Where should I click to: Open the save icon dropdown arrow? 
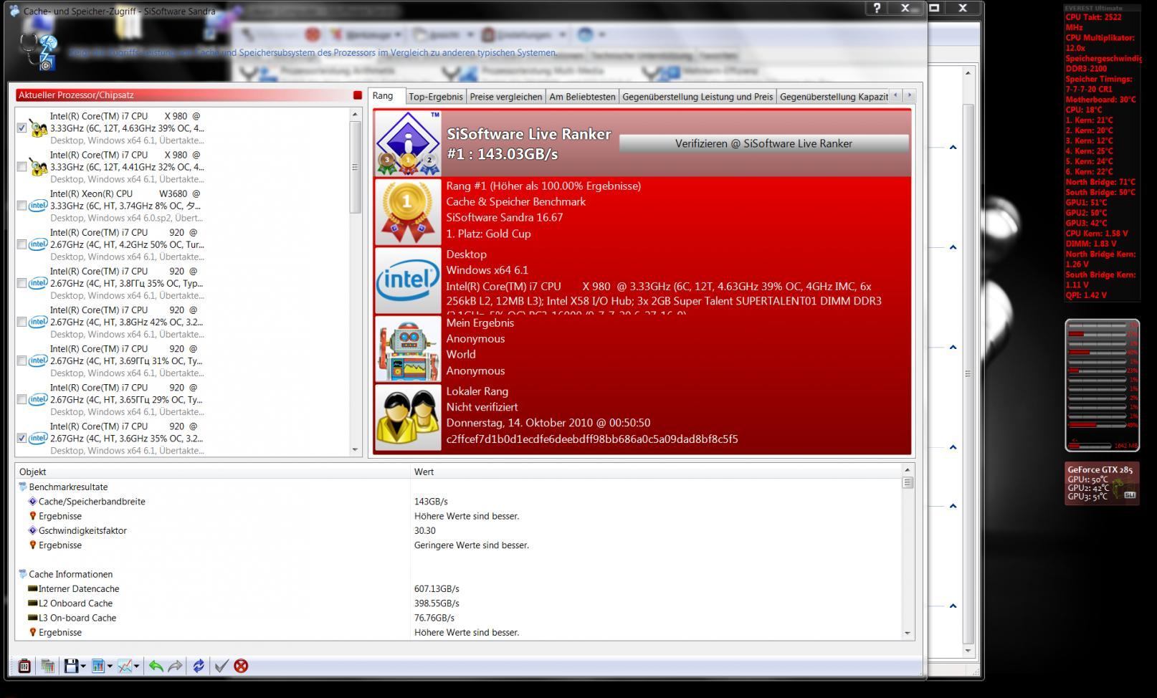click(x=83, y=666)
